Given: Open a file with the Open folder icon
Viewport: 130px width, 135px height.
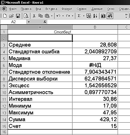Looking at the screenshot, I should 12,16.
